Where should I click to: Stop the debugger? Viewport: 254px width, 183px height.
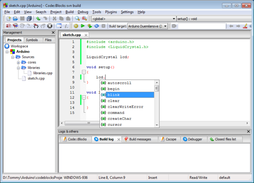point(50,26)
